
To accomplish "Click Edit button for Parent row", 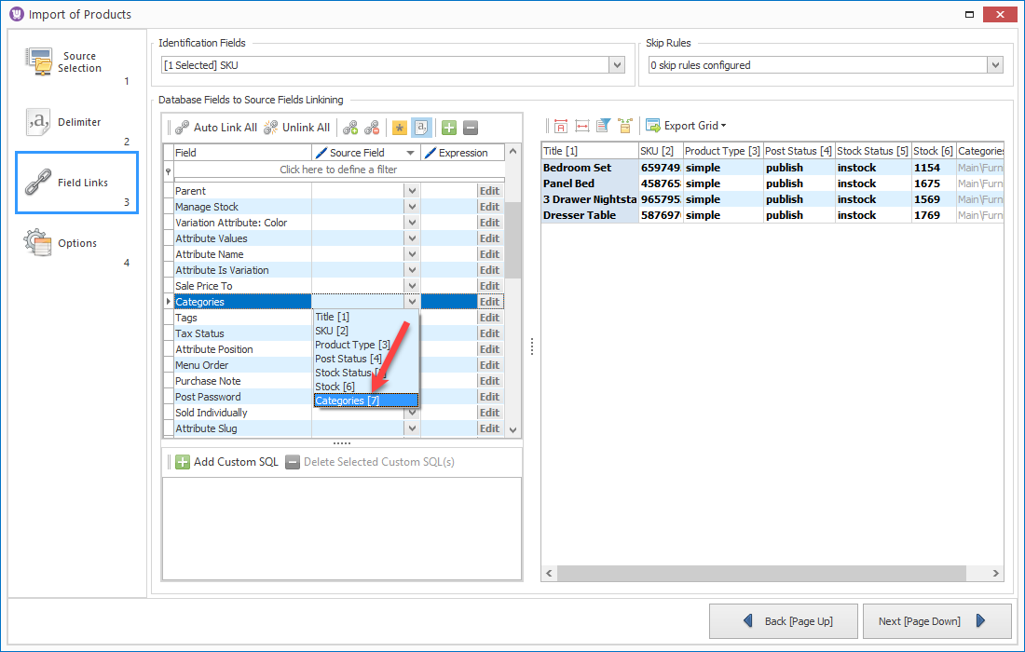I will [x=489, y=191].
